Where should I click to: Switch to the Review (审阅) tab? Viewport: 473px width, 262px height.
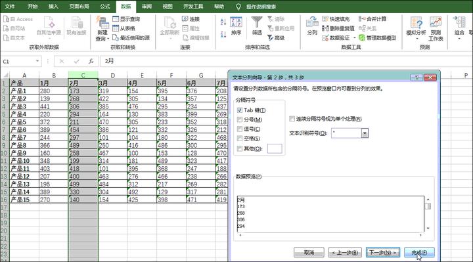coord(146,7)
